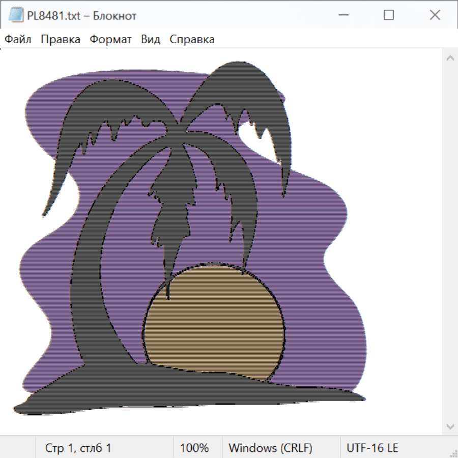Viewport: 458px width, 458px height.
Task: Click the 100% zoom level in the status bar
Action: click(194, 448)
